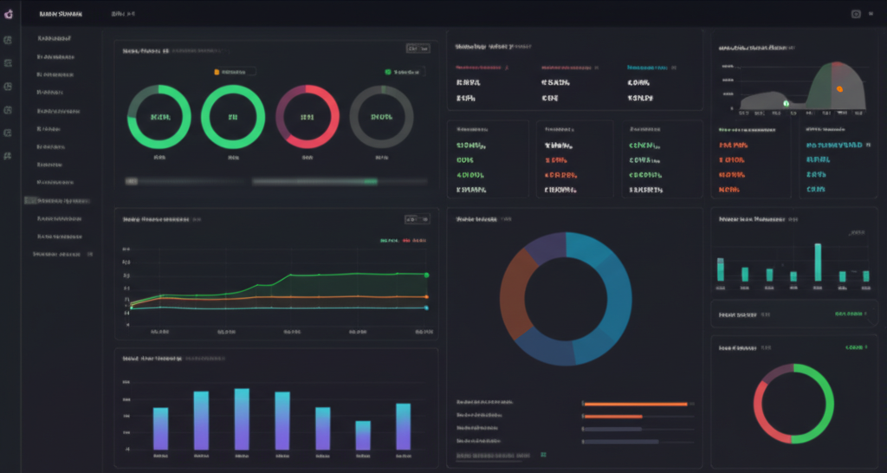The height and width of the screenshot is (473, 887).
Task: Select the first icon in the left rail
Action: (x=9, y=40)
